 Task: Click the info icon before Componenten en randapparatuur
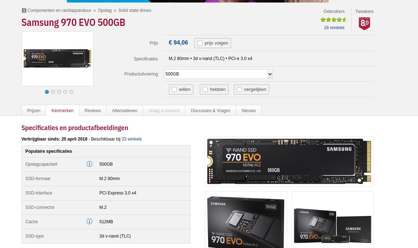(x=24, y=10)
